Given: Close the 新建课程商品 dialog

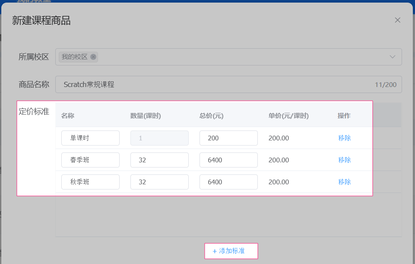Looking at the screenshot, I should coord(397,20).
